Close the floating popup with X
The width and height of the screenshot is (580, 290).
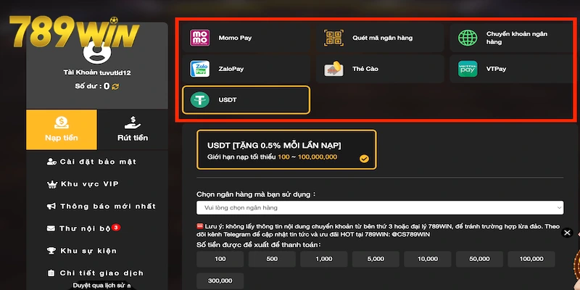567,233
